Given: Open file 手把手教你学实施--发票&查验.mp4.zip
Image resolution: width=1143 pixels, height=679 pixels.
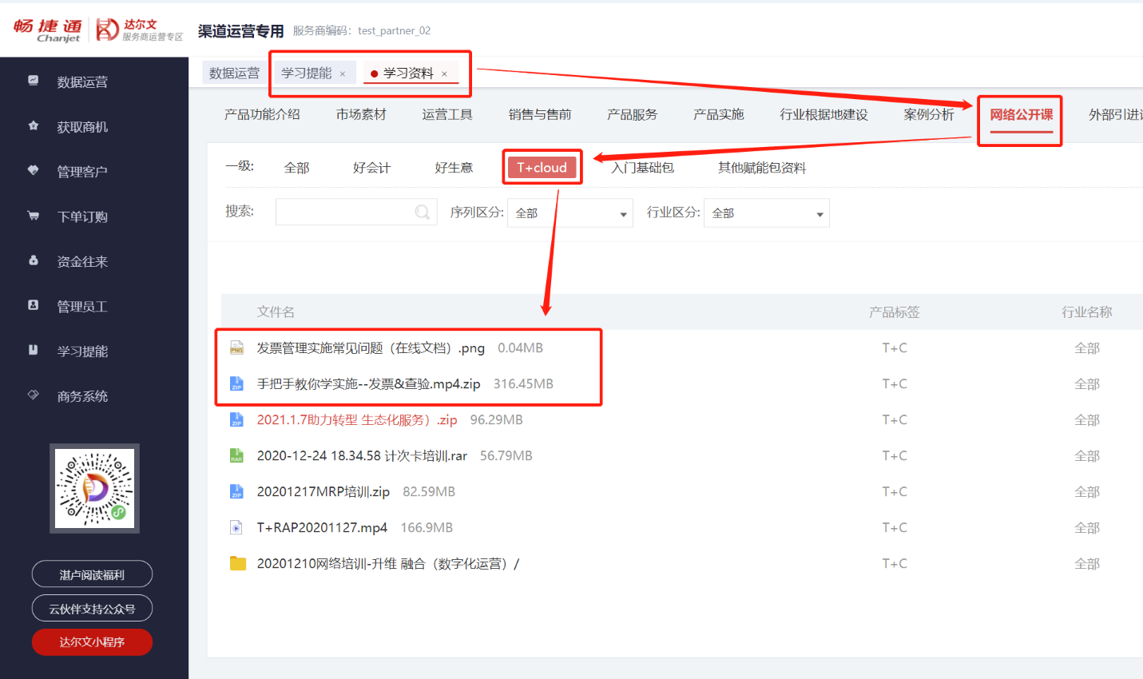Looking at the screenshot, I should pyautogui.click(x=368, y=384).
